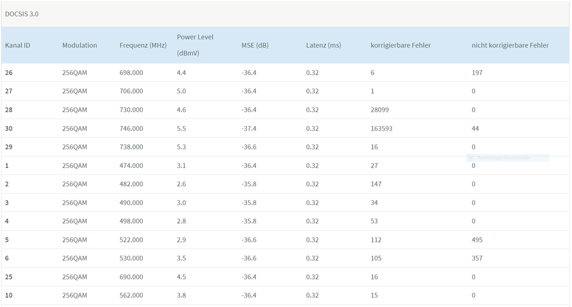This screenshot has width=572, height=307.
Task: Click the 'Latenz (ms)' column header
Action: click(323, 45)
